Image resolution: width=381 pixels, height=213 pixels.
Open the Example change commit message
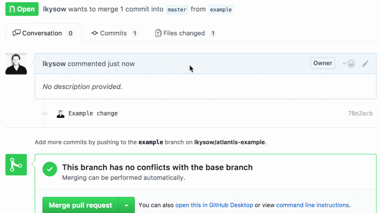(93, 113)
